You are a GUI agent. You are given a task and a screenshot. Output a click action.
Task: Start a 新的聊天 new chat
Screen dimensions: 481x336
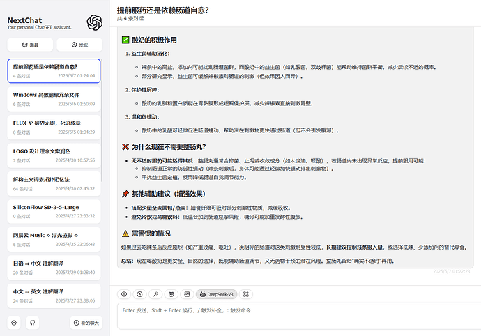pyautogui.click(x=86, y=323)
